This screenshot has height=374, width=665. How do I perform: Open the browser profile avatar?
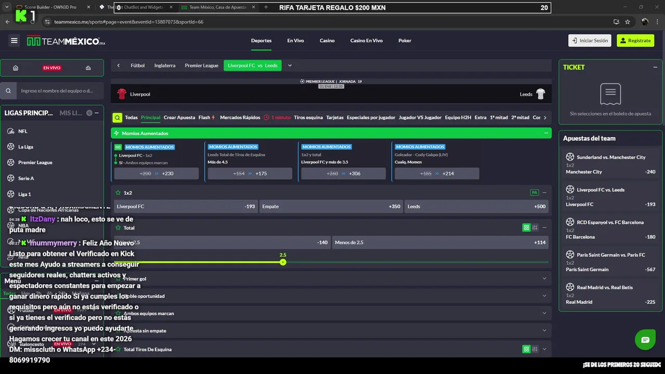point(645,22)
